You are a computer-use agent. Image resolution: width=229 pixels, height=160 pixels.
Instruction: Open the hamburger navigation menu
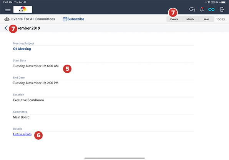pyautogui.click(x=8, y=10)
